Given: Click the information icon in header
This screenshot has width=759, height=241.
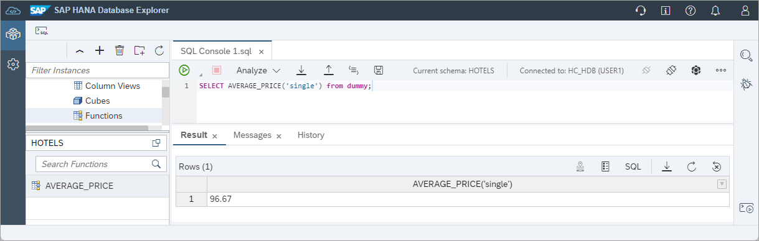Looking at the screenshot, I should click(x=666, y=11).
